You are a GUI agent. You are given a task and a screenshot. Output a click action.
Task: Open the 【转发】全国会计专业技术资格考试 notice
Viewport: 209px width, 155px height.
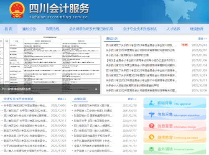pos(141,60)
